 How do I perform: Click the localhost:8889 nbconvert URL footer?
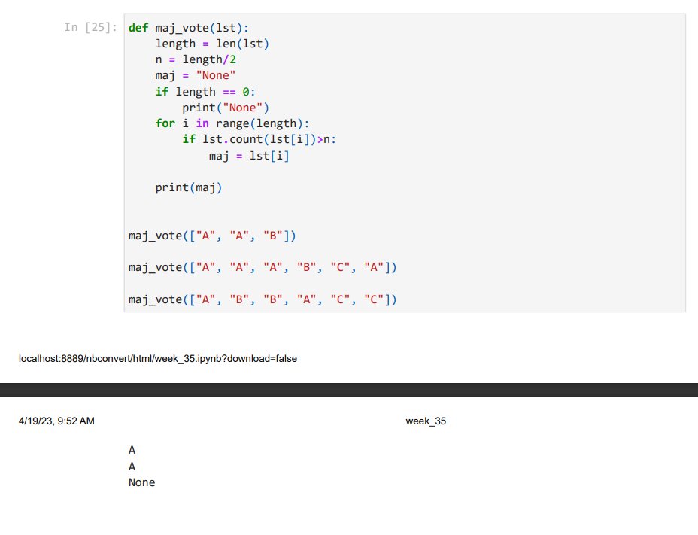pyautogui.click(x=158, y=359)
